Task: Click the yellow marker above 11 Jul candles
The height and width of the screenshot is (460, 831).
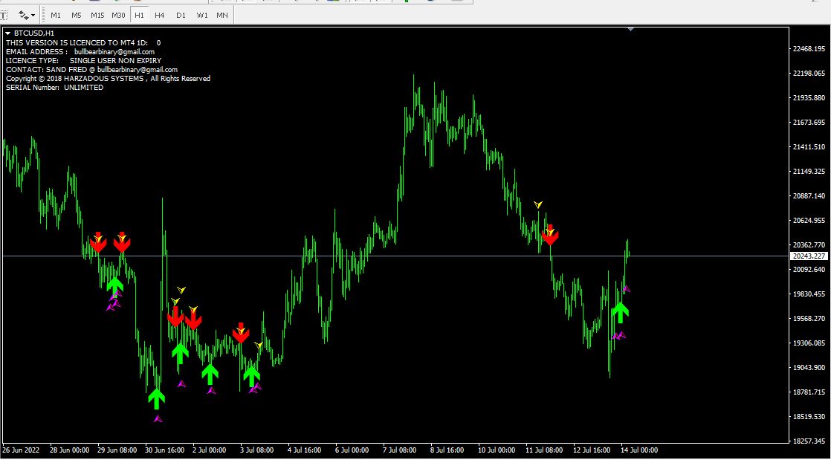Action: 538,204
